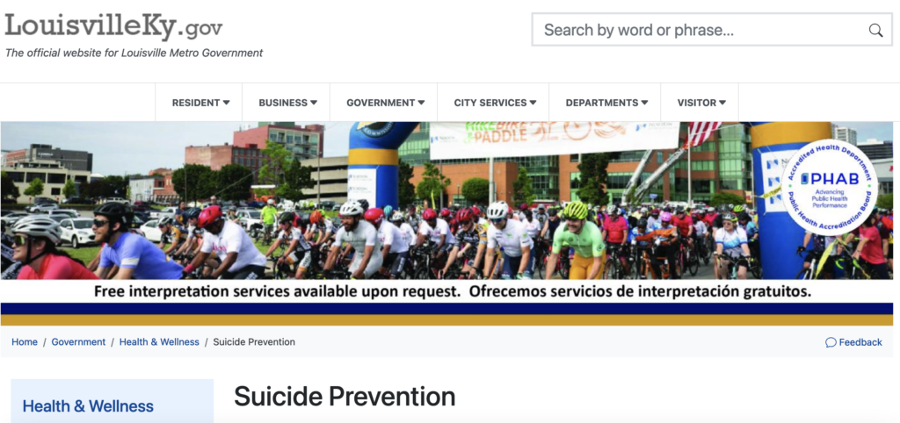This screenshot has width=900, height=423.
Task: Click the Suicide Prevention page heading
Action: (x=345, y=397)
